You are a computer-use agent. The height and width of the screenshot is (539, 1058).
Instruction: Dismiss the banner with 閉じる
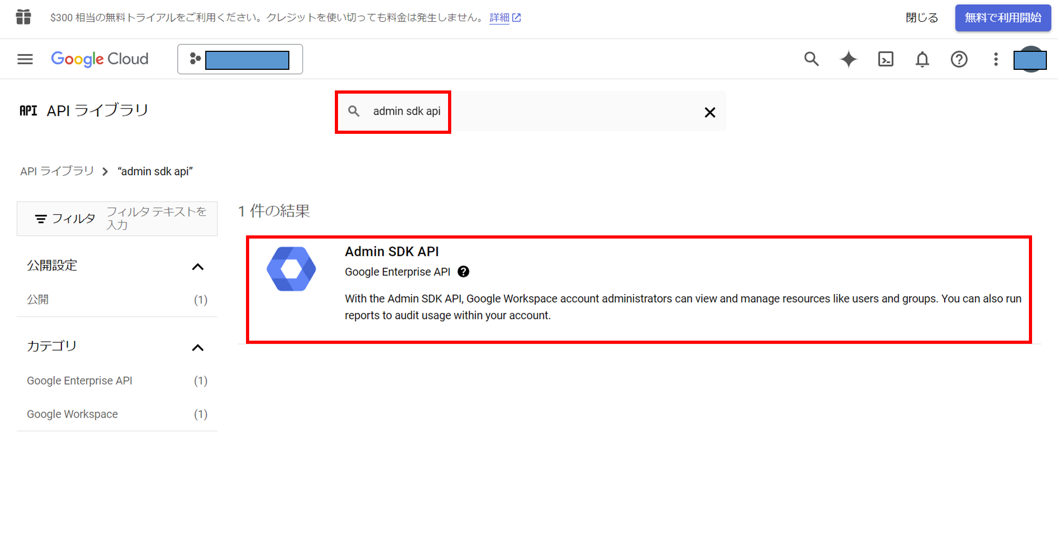click(x=922, y=17)
